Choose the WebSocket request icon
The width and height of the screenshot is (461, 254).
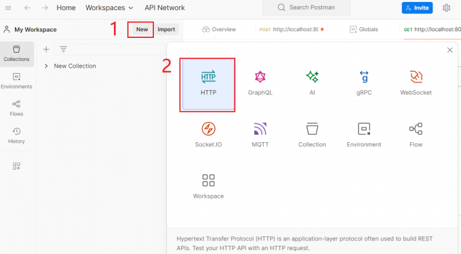click(x=416, y=77)
